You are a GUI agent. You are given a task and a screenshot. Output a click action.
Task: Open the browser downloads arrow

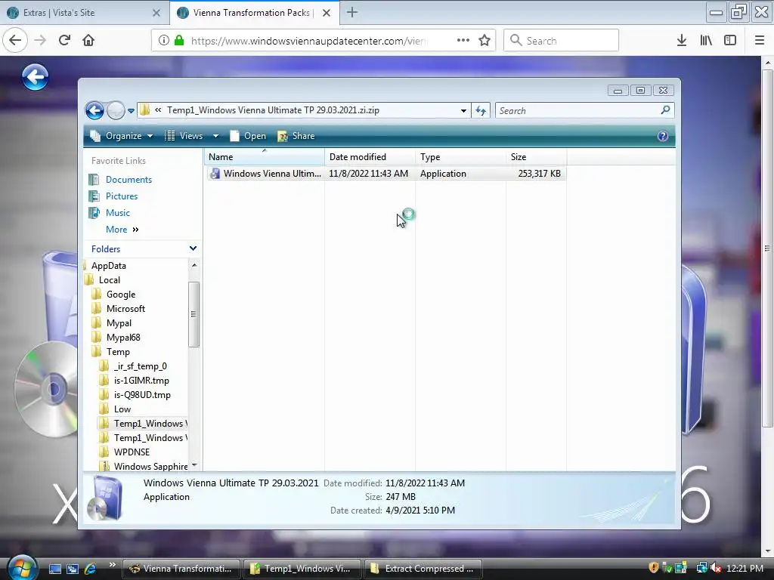(x=682, y=41)
